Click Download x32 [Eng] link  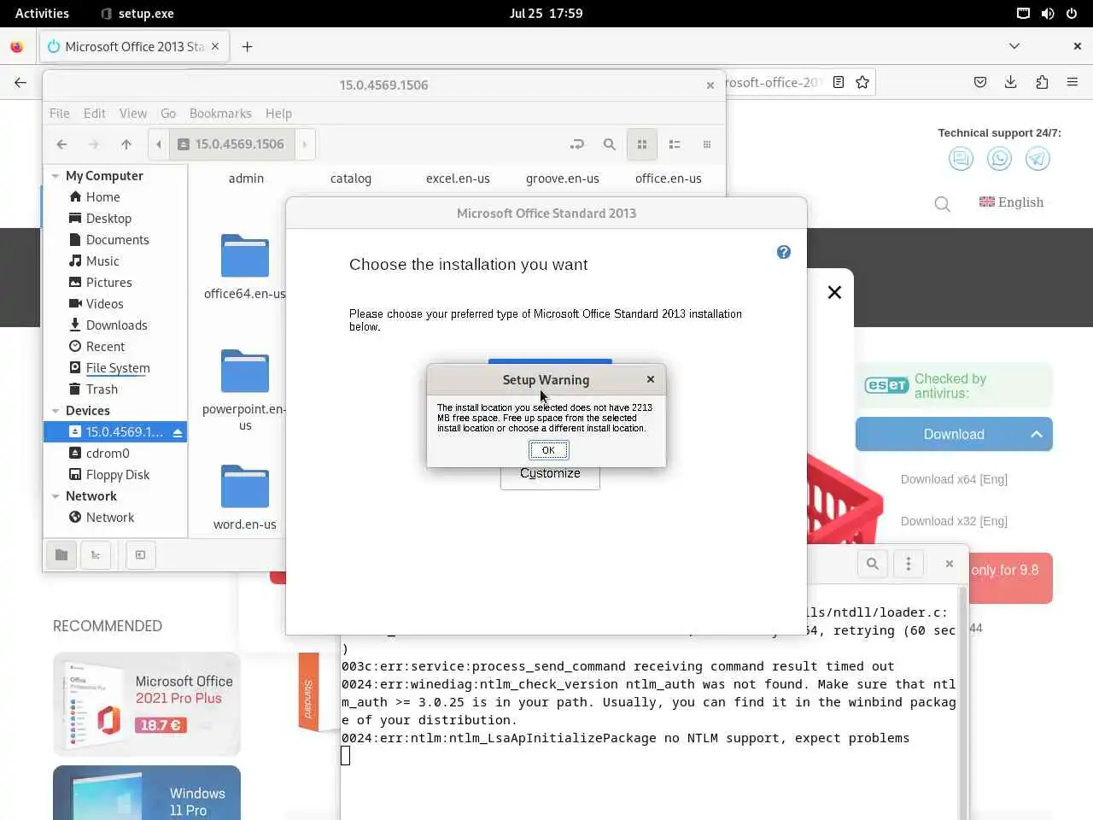click(954, 521)
